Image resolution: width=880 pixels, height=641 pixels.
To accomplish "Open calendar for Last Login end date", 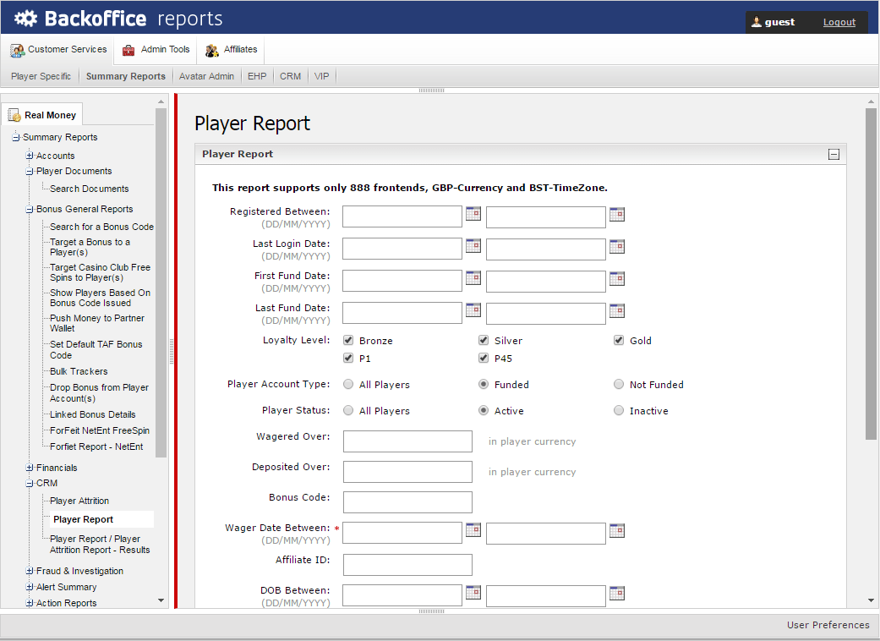I will click(617, 246).
